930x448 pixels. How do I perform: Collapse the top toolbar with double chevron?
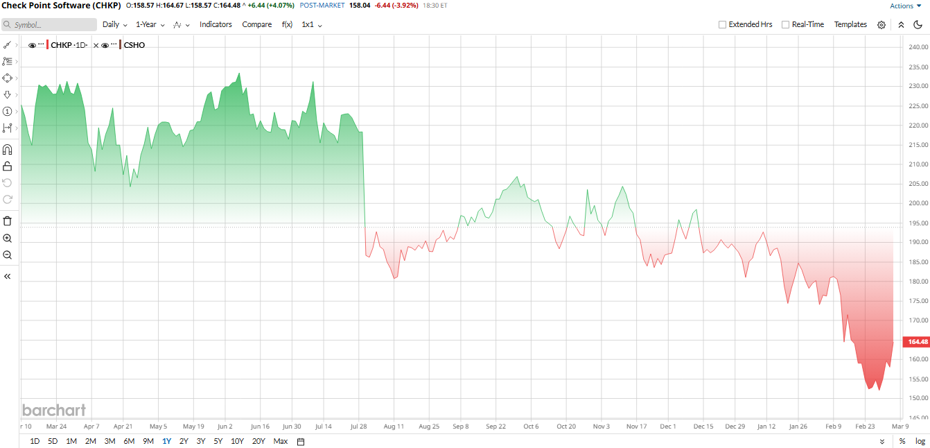[x=901, y=24]
